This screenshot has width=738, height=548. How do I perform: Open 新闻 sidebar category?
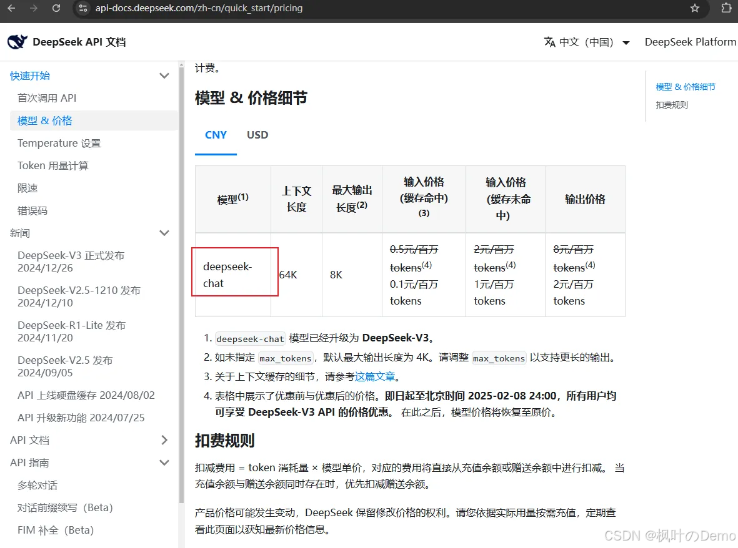[20, 233]
